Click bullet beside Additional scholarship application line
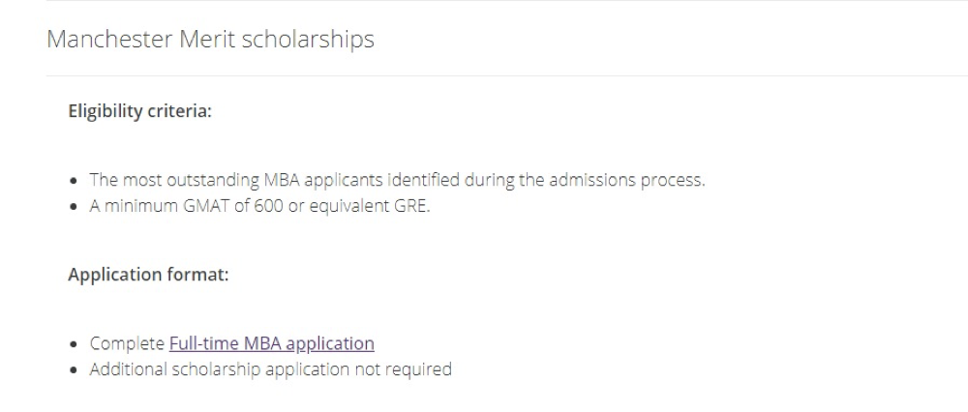Image resolution: width=968 pixels, height=412 pixels. click(75, 370)
